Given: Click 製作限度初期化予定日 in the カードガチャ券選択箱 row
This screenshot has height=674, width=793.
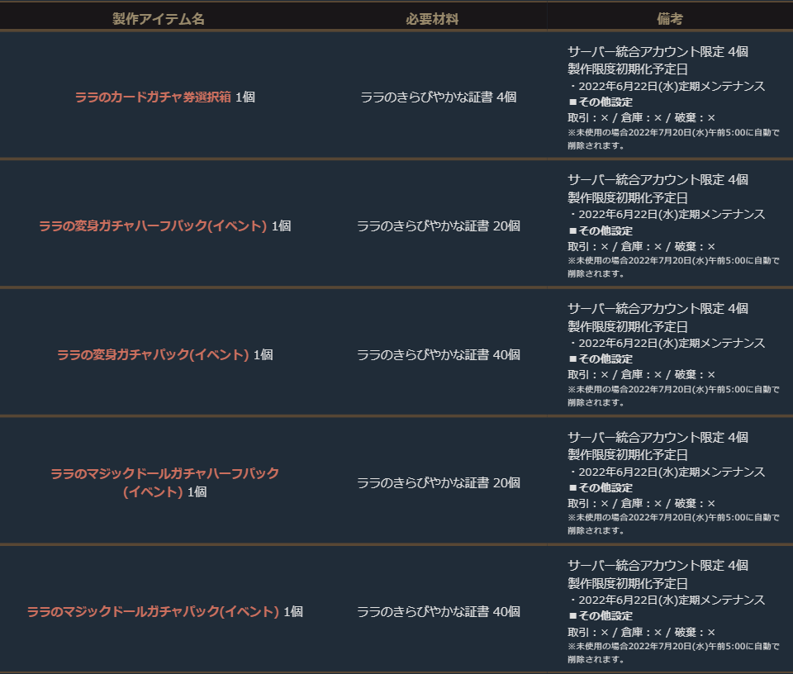Looking at the screenshot, I should (x=627, y=69).
